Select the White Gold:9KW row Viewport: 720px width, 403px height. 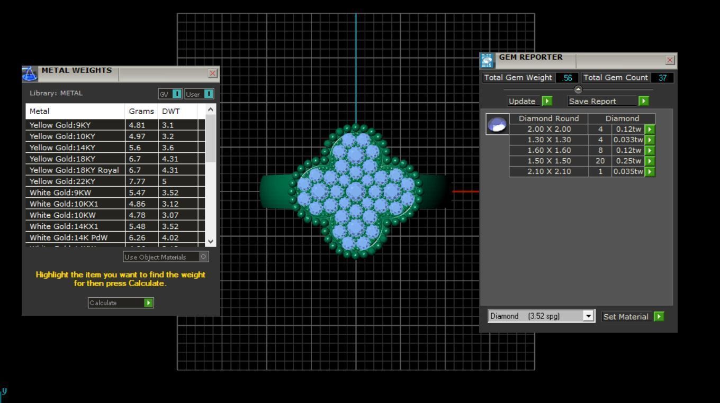point(115,193)
